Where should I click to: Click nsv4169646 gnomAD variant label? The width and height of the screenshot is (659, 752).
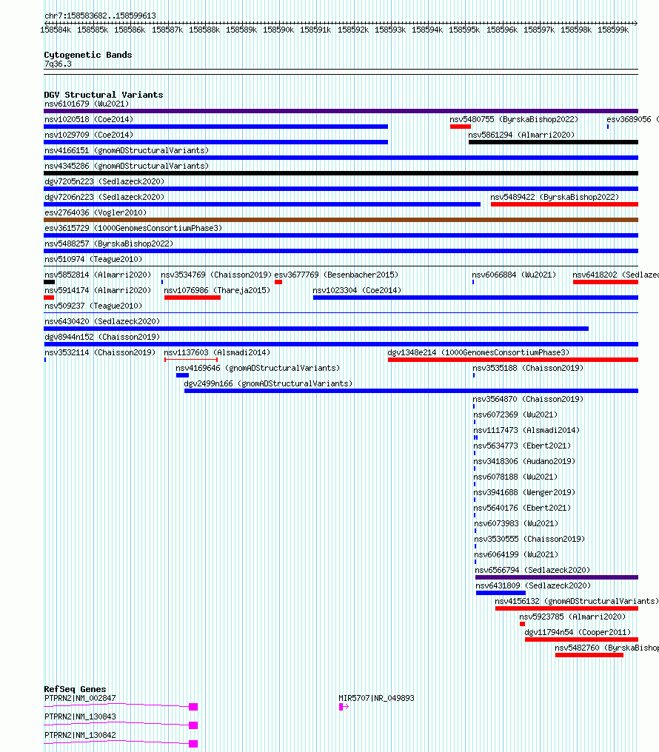click(258, 369)
